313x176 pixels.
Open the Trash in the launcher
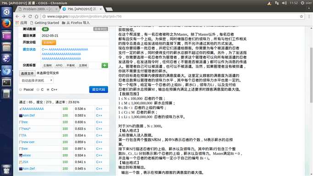tap(6, 169)
